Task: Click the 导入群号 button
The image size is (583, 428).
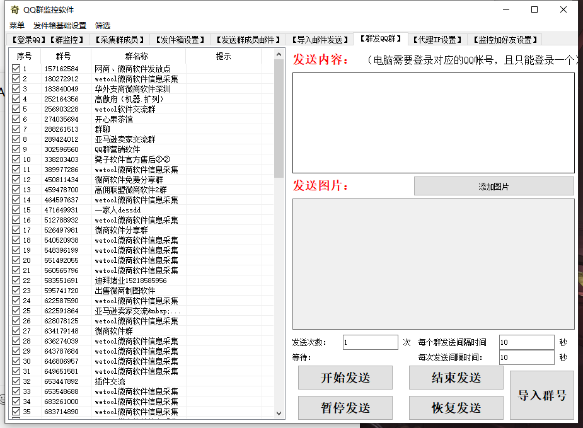Action: pyautogui.click(x=541, y=395)
